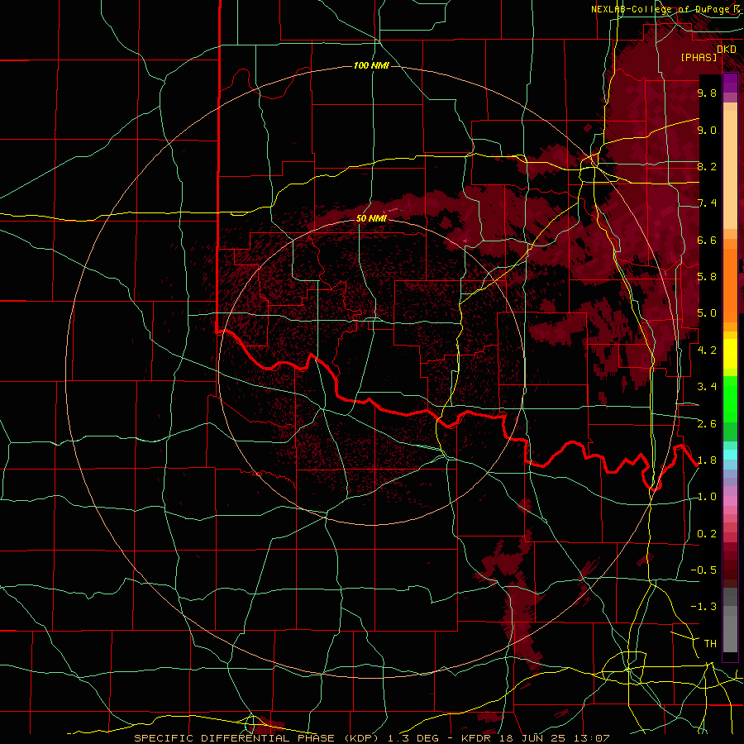Click the 2.6 color scale value

pyautogui.click(x=707, y=424)
